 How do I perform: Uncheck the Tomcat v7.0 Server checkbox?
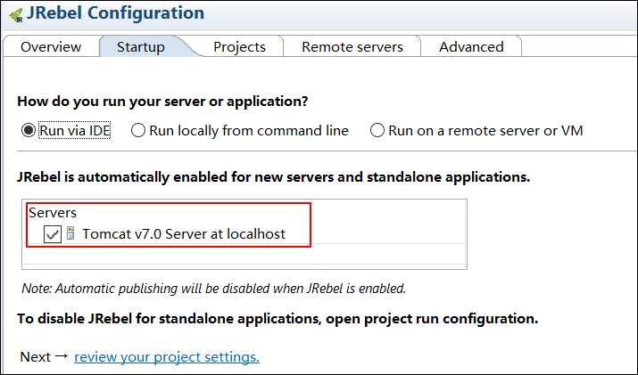coord(53,234)
